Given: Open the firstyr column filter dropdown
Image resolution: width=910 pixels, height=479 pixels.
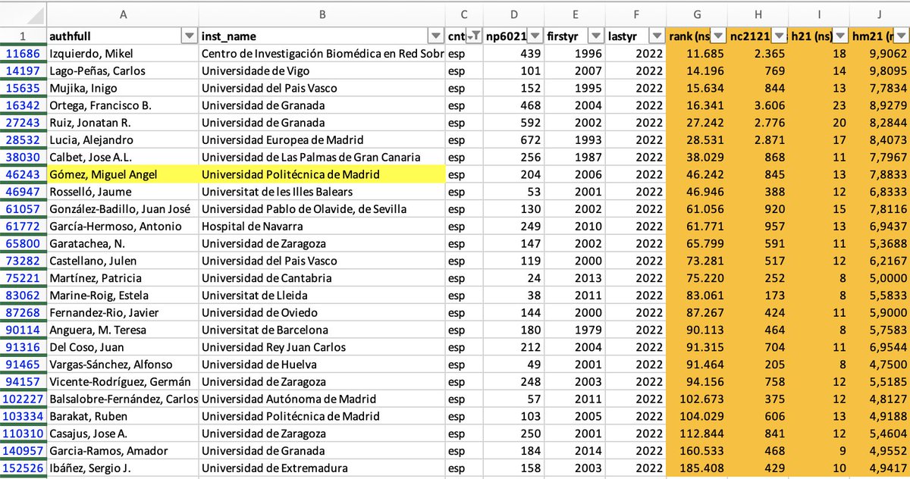Looking at the screenshot, I should pos(597,36).
